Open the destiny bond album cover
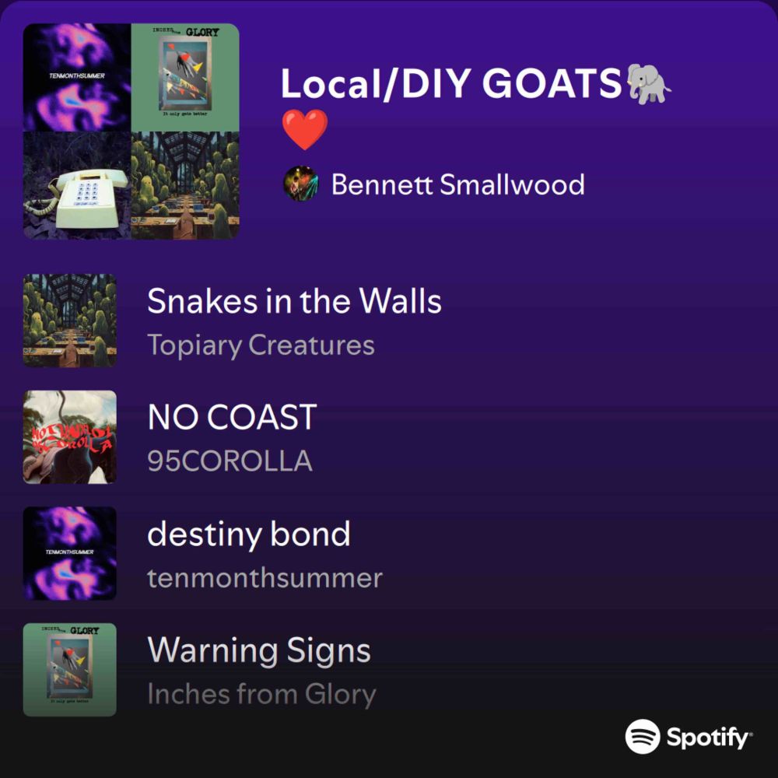Screen dimensions: 778x778 (x=70, y=553)
